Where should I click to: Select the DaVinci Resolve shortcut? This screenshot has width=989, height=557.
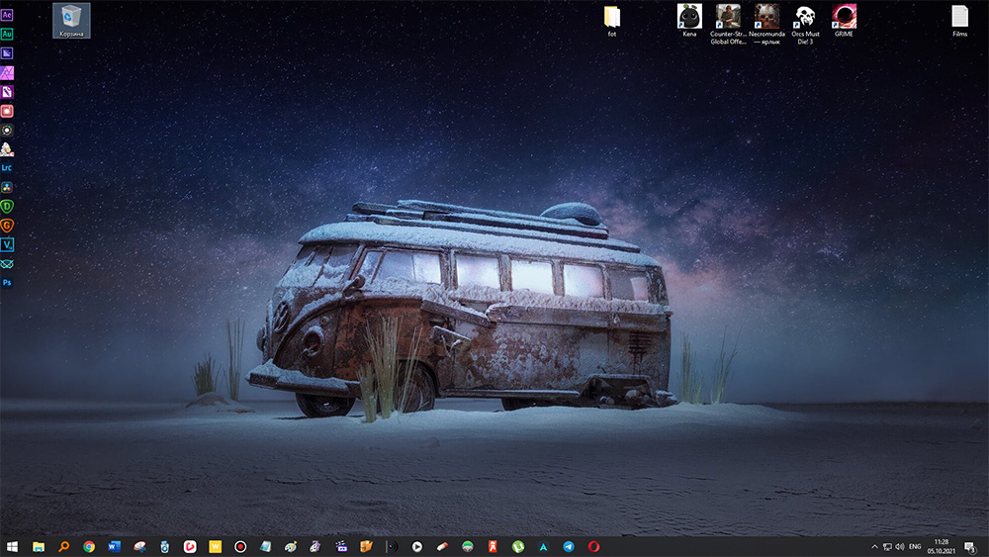[x=7, y=187]
